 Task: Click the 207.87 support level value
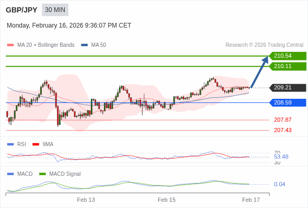[282, 120]
